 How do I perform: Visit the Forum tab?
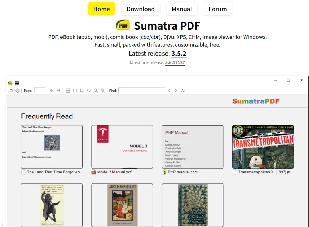click(x=218, y=9)
